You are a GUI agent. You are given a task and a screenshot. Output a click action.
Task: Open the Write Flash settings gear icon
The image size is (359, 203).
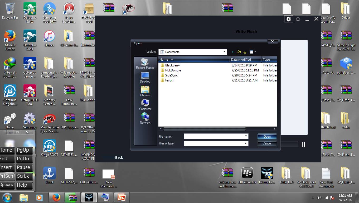tap(289, 19)
